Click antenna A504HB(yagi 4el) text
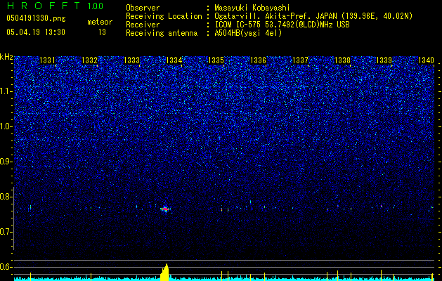Image resolution: width=442 pixels, height=281 pixels. 248,33
